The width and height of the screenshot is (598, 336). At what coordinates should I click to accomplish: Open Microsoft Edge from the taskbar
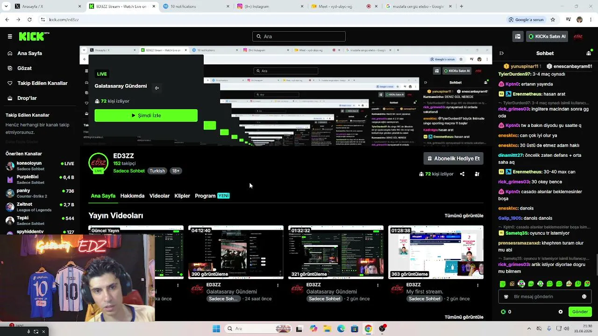click(x=341, y=329)
